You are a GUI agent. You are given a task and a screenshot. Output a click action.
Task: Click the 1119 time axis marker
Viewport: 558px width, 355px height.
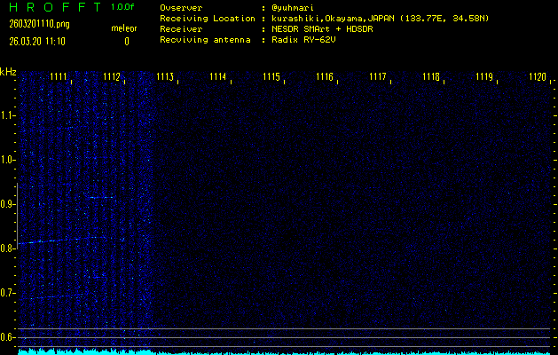point(484,76)
